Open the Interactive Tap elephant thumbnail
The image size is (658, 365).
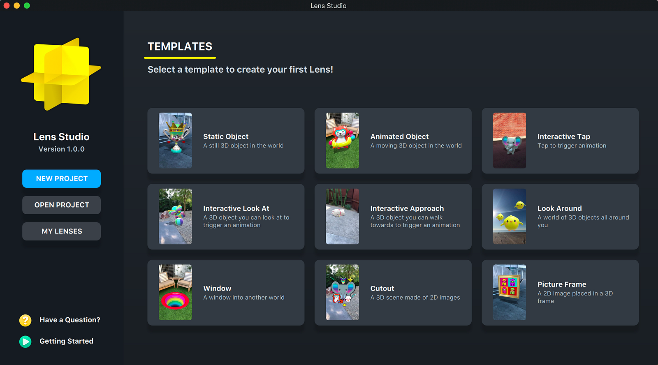(510, 141)
